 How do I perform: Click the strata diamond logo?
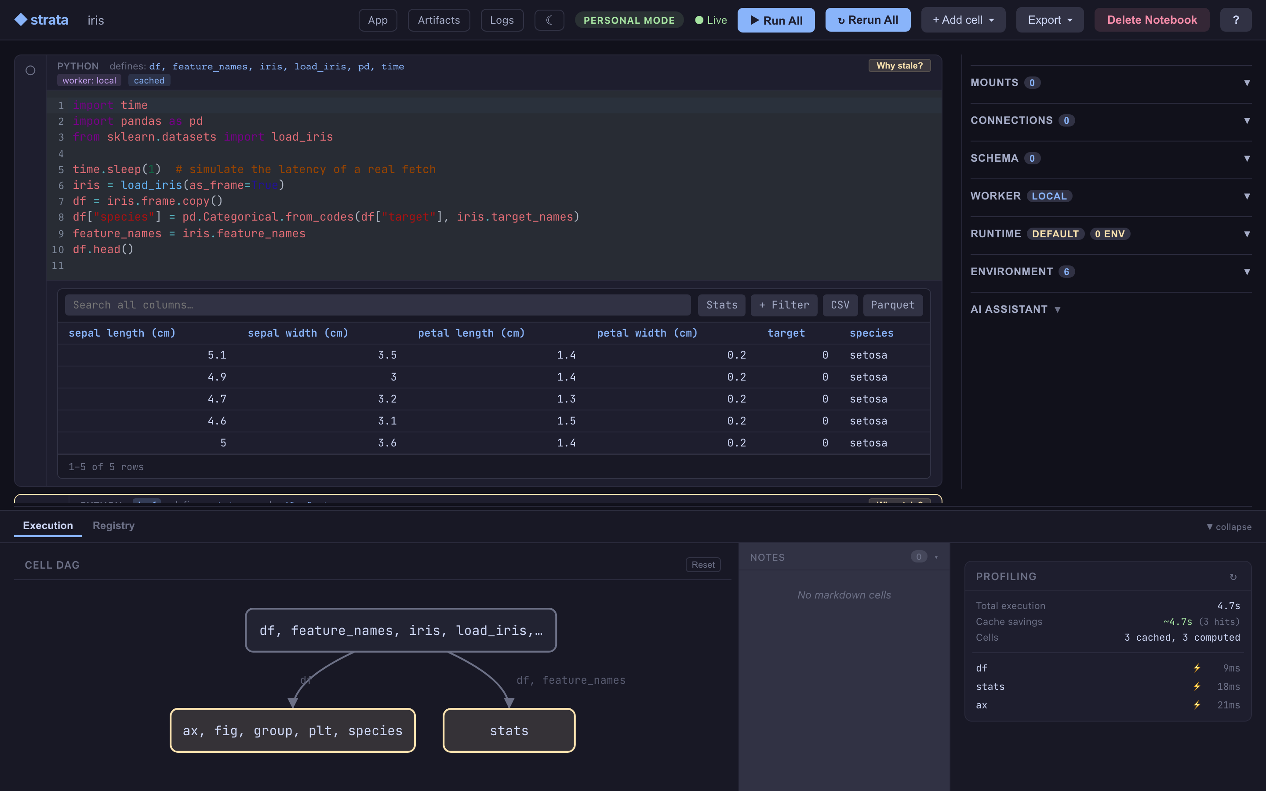click(x=20, y=20)
